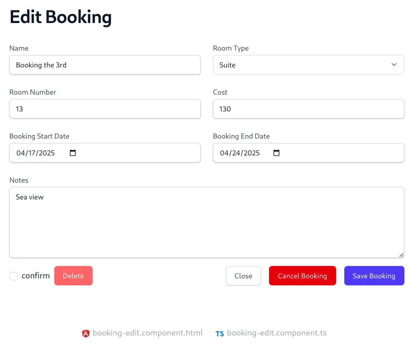Click the Close button

(x=243, y=275)
